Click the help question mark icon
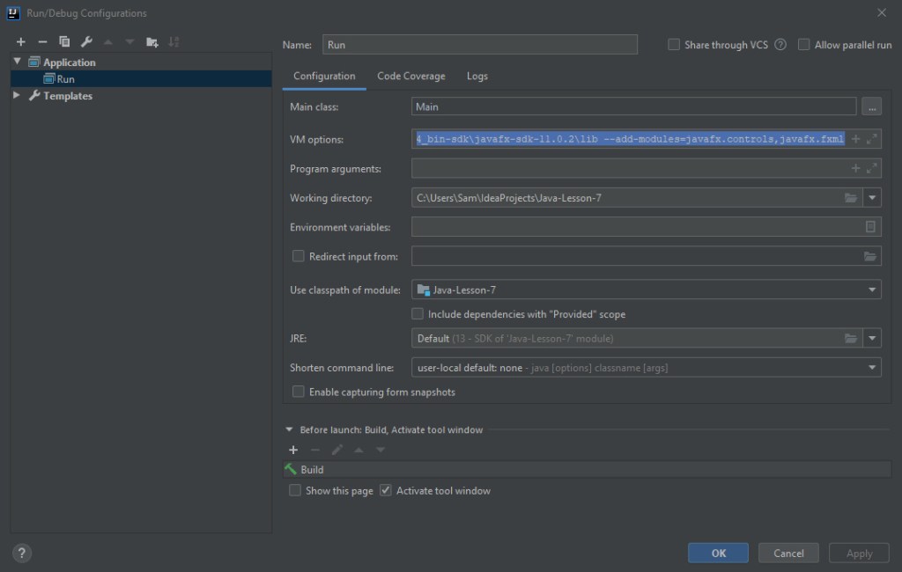The width and height of the screenshot is (902, 572). pyautogui.click(x=23, y=553)
